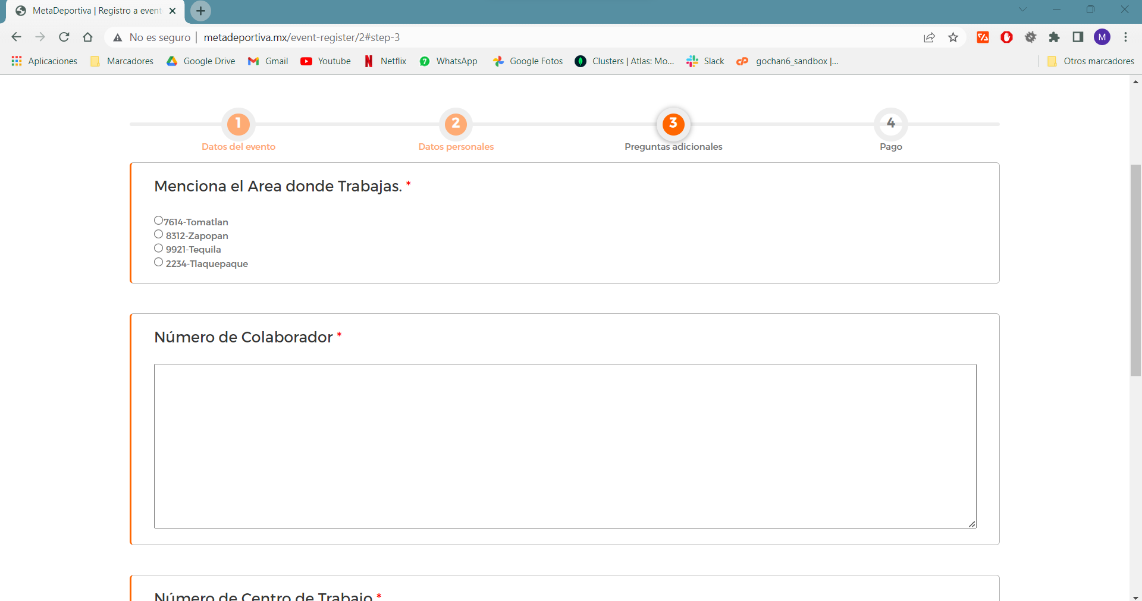Click the page vertical scrollbar thumb
Viewport: 1142px width, 601px height.
(x=1136, y=270)
